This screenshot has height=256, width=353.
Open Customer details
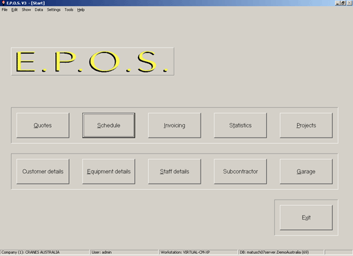43,171
